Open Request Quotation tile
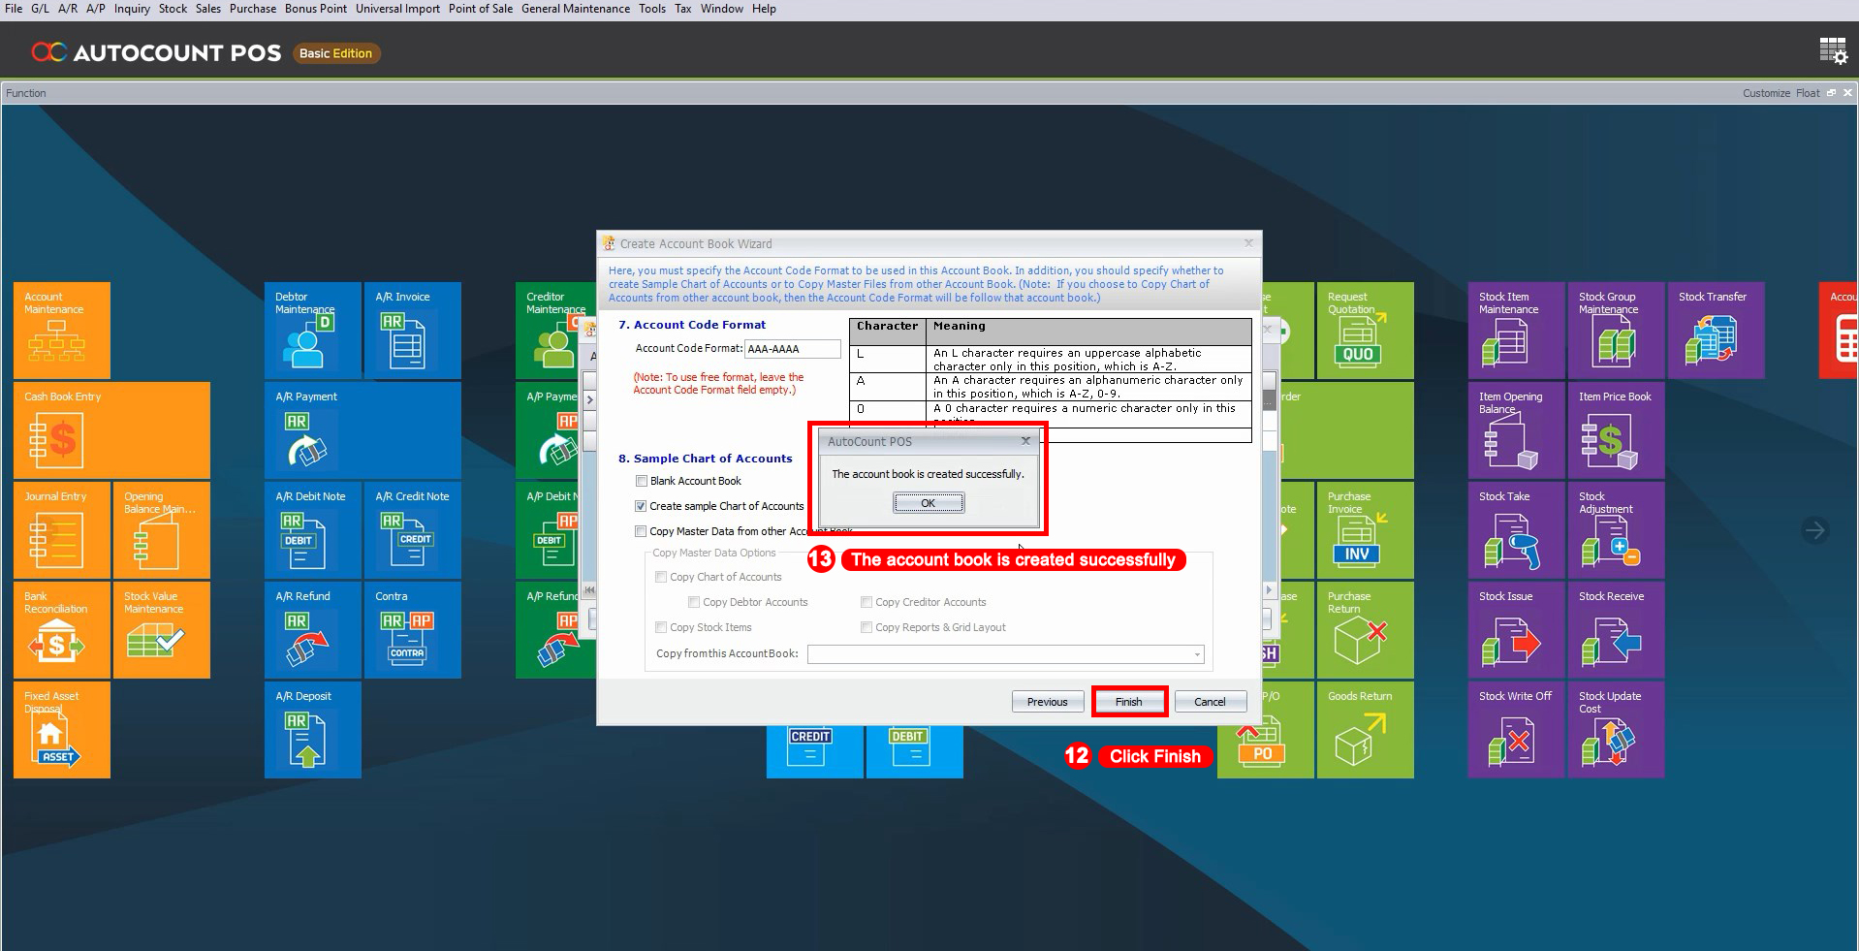Viewport: 1859px width, 951px height. (x=1366, y=331)
